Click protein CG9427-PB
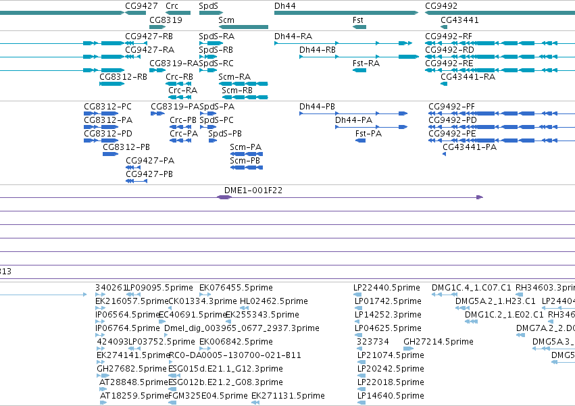575x406 pixels. [x=136, y=181]
